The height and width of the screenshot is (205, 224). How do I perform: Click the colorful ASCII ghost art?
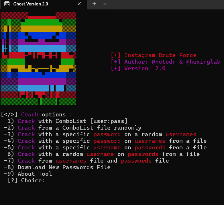pyautogui.click(x=38, y=58)
